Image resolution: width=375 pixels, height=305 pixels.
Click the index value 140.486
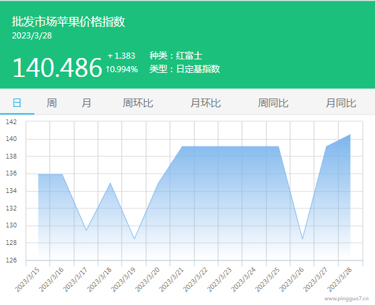click(57, 67)
